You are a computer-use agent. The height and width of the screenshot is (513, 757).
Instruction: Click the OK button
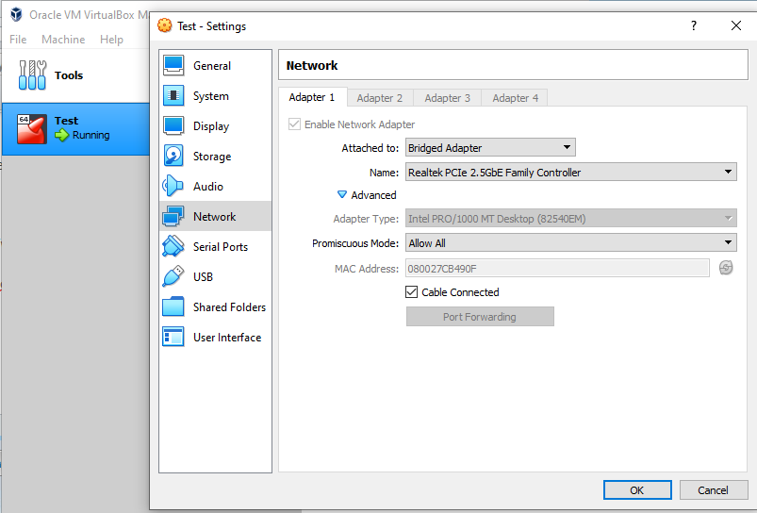click(636, 490)
